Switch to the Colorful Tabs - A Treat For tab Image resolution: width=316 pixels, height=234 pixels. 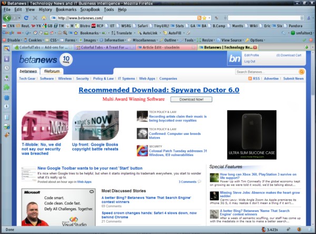[104, 47]
